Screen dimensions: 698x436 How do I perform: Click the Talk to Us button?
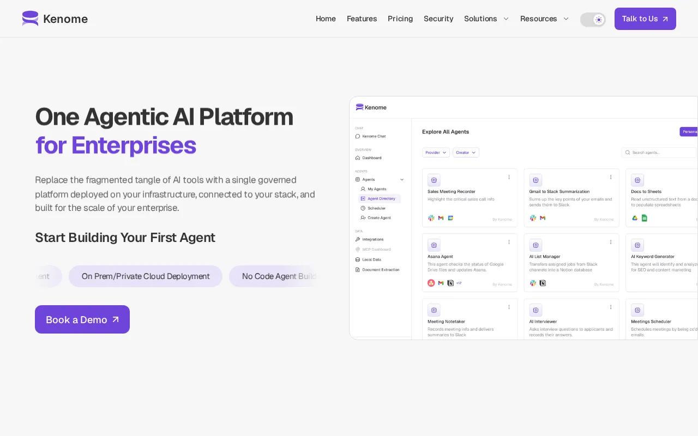[645, 19]
